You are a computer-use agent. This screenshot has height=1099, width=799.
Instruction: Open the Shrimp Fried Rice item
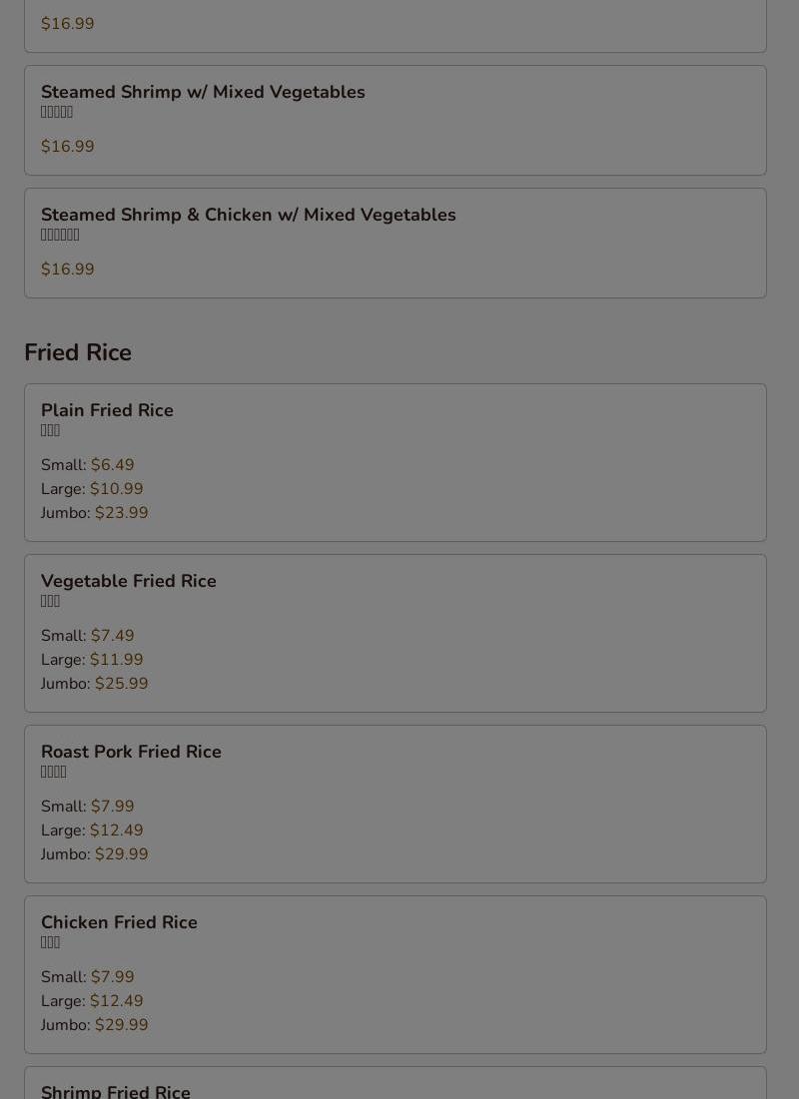pos(116,1090)
